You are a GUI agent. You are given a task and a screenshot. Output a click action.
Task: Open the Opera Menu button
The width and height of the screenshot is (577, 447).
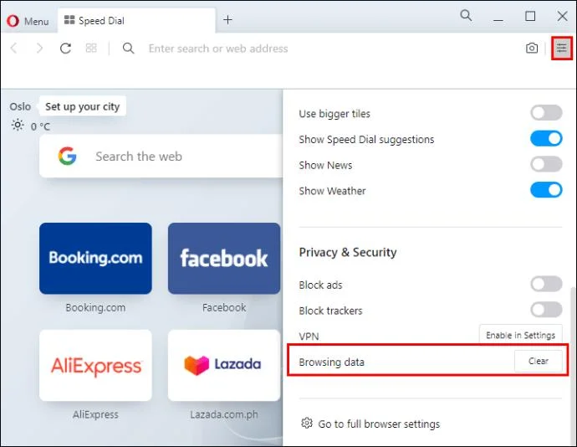point(28,21)
